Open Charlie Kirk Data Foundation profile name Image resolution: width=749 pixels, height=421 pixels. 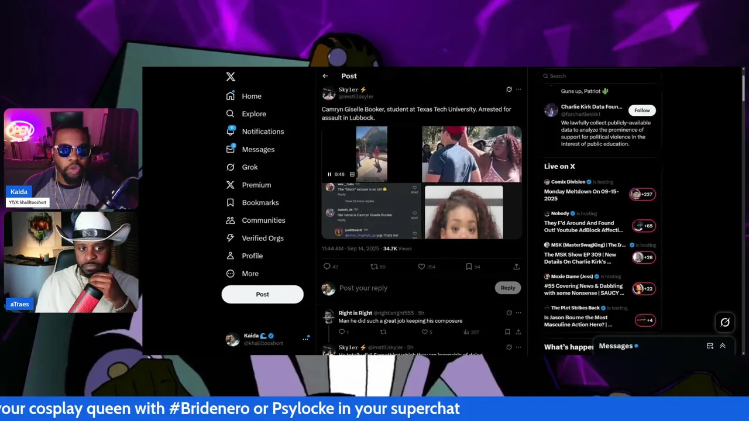point(592,107)
